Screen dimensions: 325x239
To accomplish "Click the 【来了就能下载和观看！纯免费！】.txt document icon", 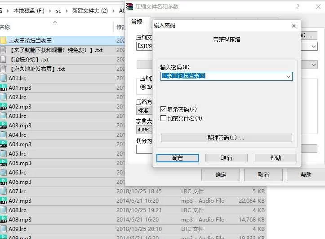I will [x=3, y=50].
